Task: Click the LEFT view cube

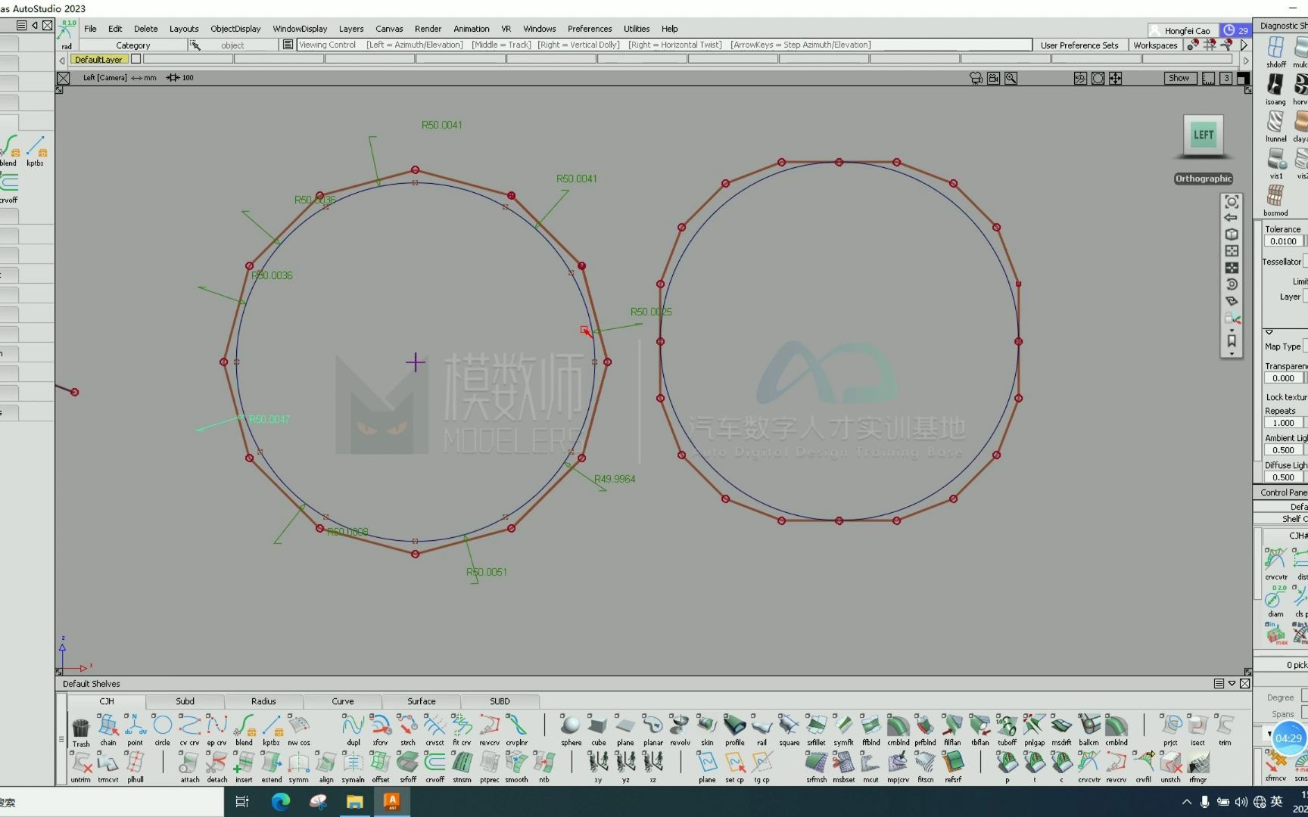Action: click(1204, 135)
